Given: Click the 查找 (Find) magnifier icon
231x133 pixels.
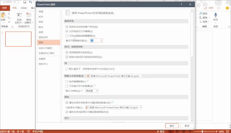Looking at the screenshot, I should tap(201, 13).
